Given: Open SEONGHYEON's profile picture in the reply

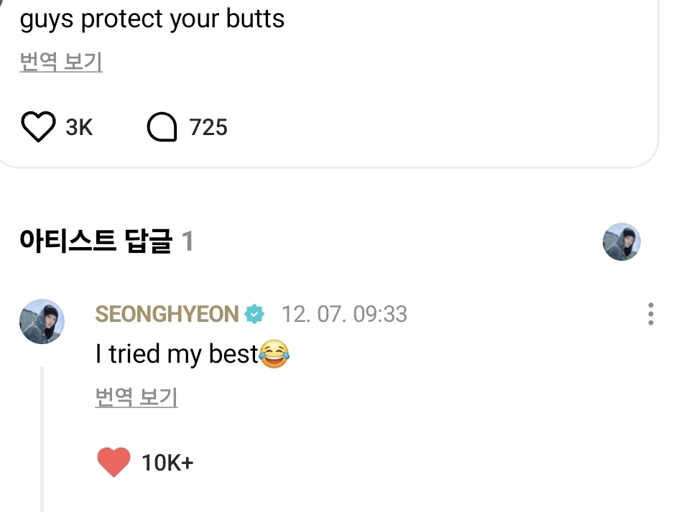Looking at the screenshot, I should click(41, 321).
